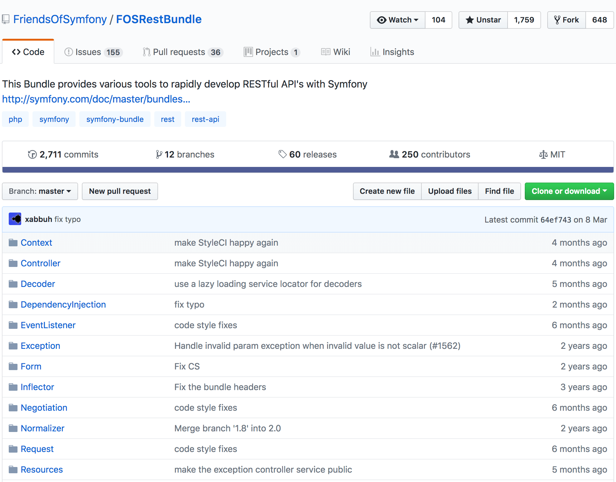Switch to the Code tab

click(x=28, y=52)
